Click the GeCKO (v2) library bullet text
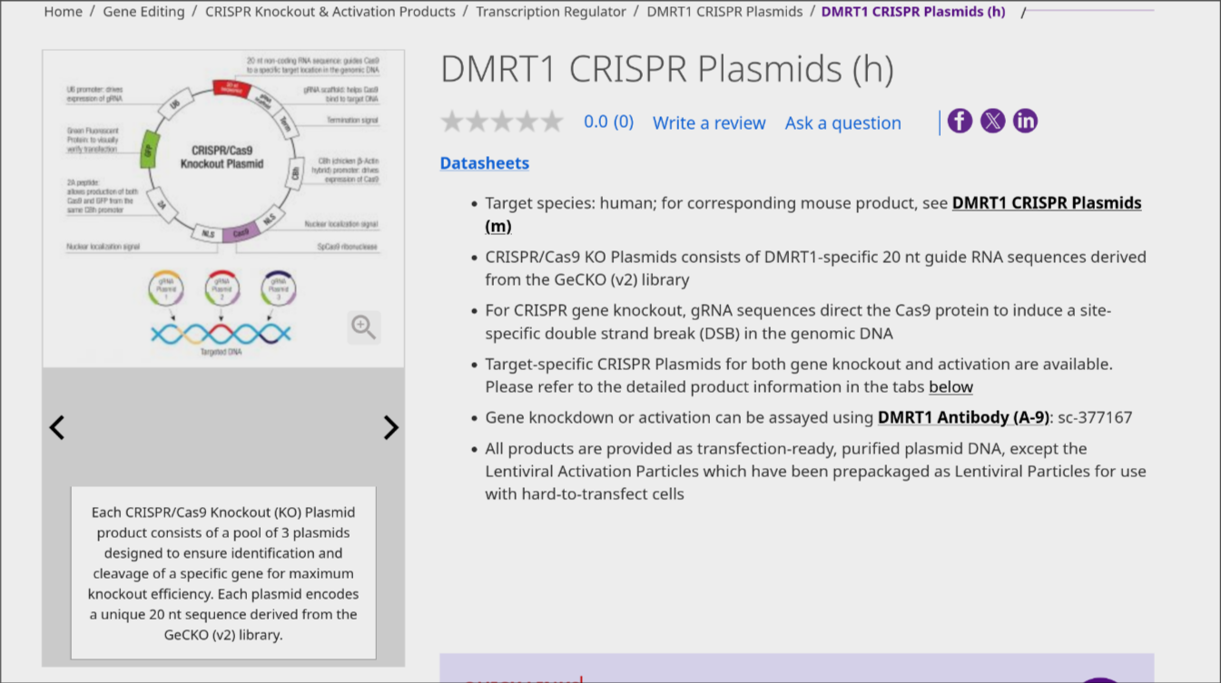This screenshot has width=1221, height=683. tap(815, 268)
